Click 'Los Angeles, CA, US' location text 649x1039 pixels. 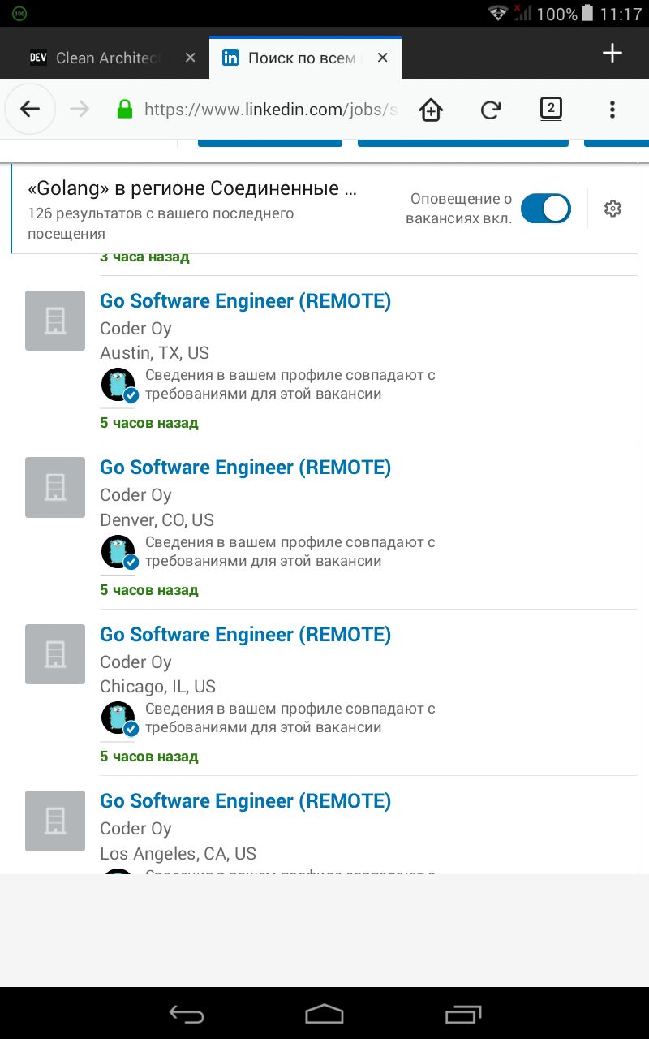tap(178, 854)
